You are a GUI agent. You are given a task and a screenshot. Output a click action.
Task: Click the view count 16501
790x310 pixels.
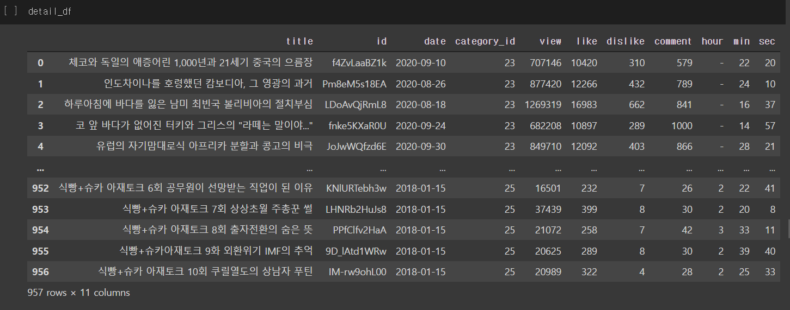(x=548, y=188)
